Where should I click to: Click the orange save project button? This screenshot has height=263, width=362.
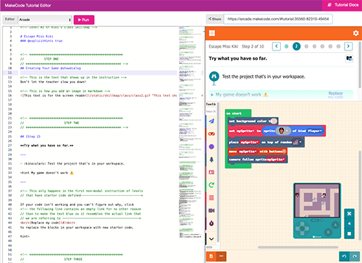(x=211, y=256)
